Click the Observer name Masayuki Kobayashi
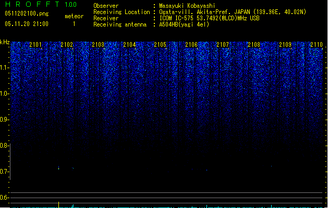This screenshot has height=208, width=328. (187, 6)
